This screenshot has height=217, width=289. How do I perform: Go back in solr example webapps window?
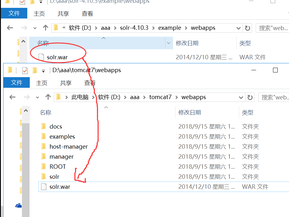pos(10,28)
